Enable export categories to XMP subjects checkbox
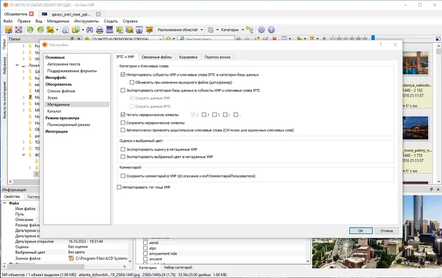442x278 pixels. (x=123, y=90)
